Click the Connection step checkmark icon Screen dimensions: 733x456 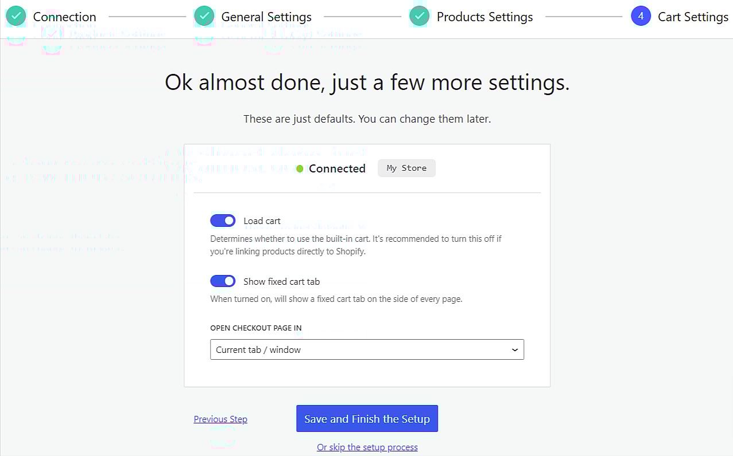(16, 17)
